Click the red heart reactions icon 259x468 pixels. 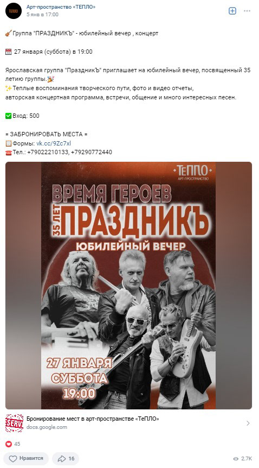[x=8, y=444]
